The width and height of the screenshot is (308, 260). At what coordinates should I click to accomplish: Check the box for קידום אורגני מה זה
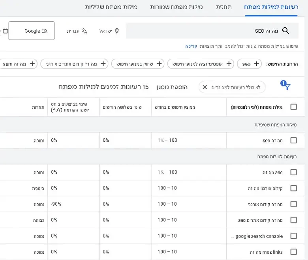[293, 188]
